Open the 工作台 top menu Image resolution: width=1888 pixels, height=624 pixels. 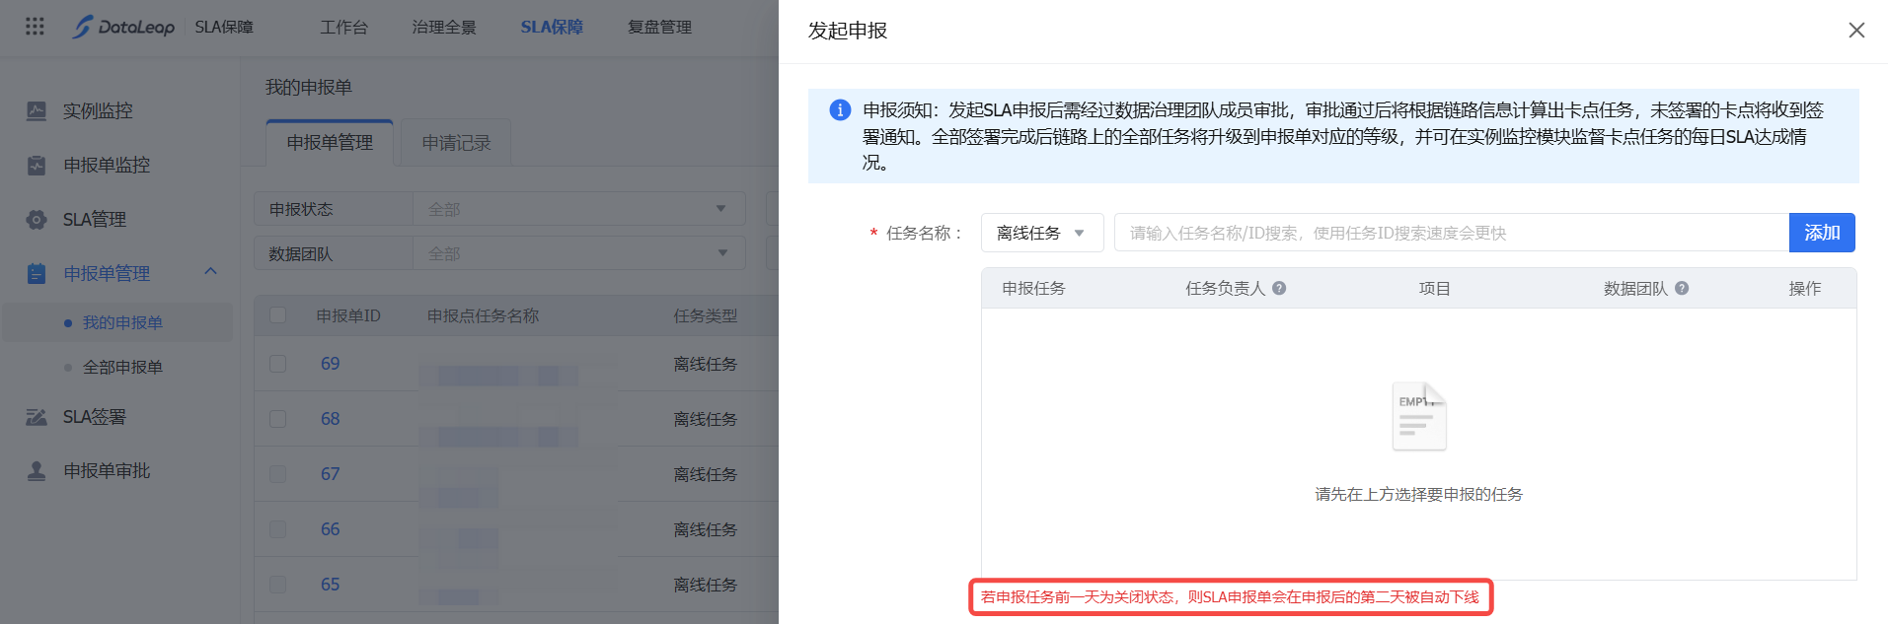(343, 28)
